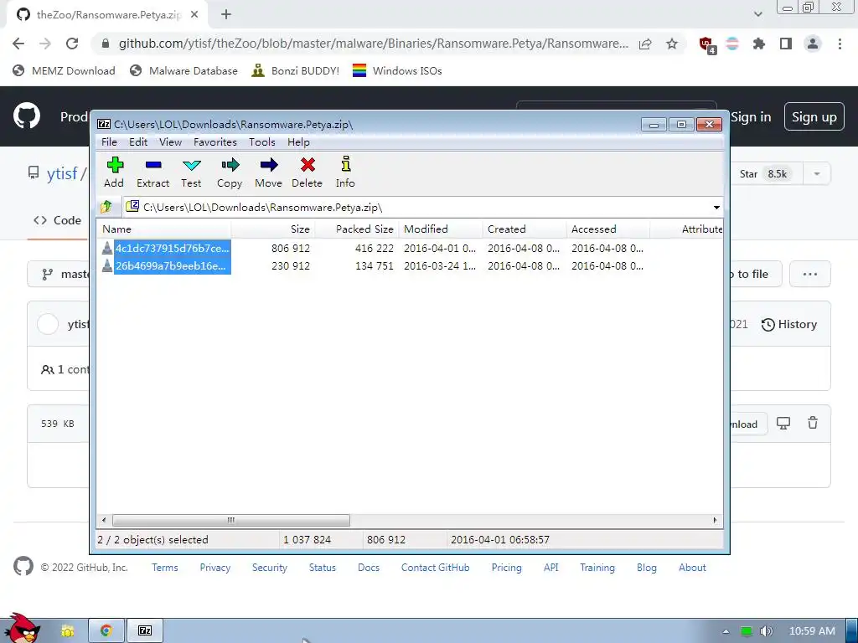Expand the Star dropdown arrow
The height and width of the screenshot is (643, 858).
click(817, 174)
